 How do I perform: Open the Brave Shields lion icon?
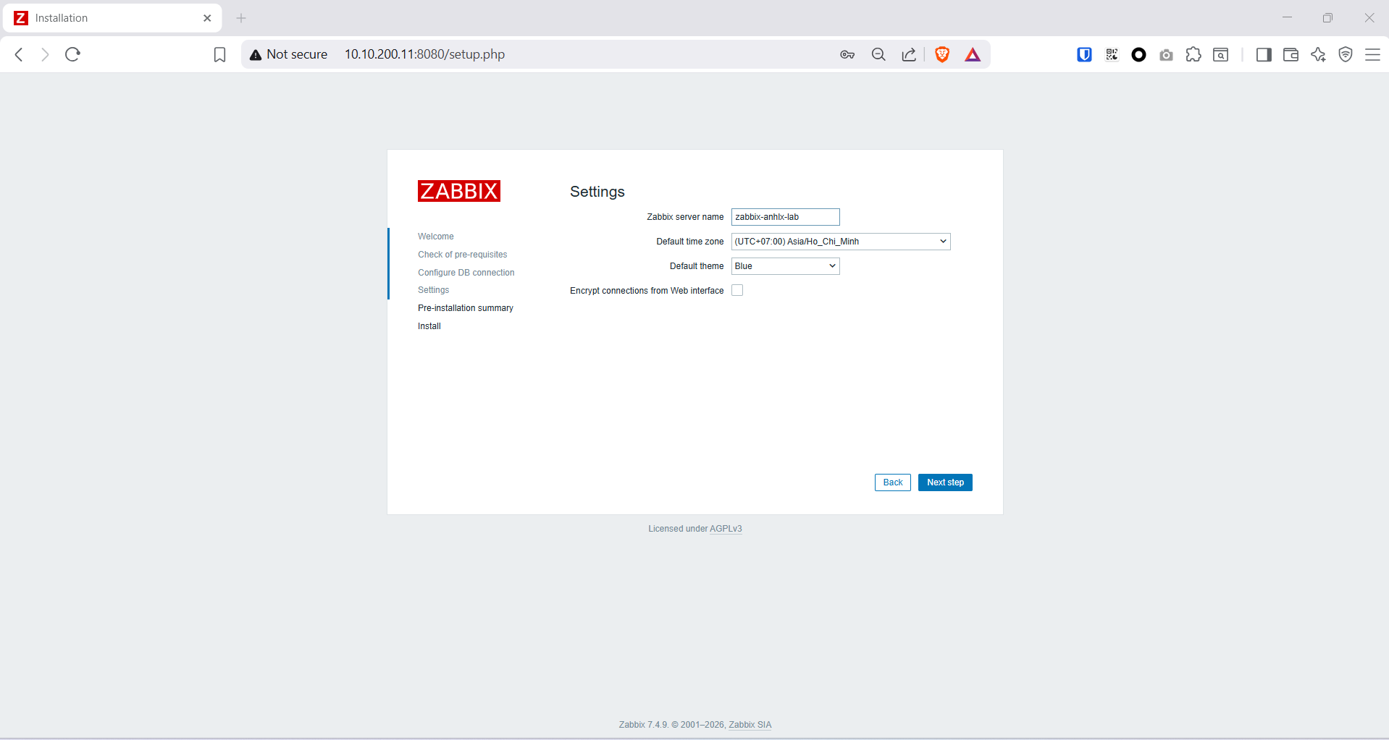pyautogui.click(x=942, y=54)
